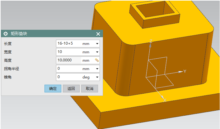Click the 宽度 label

8,52
